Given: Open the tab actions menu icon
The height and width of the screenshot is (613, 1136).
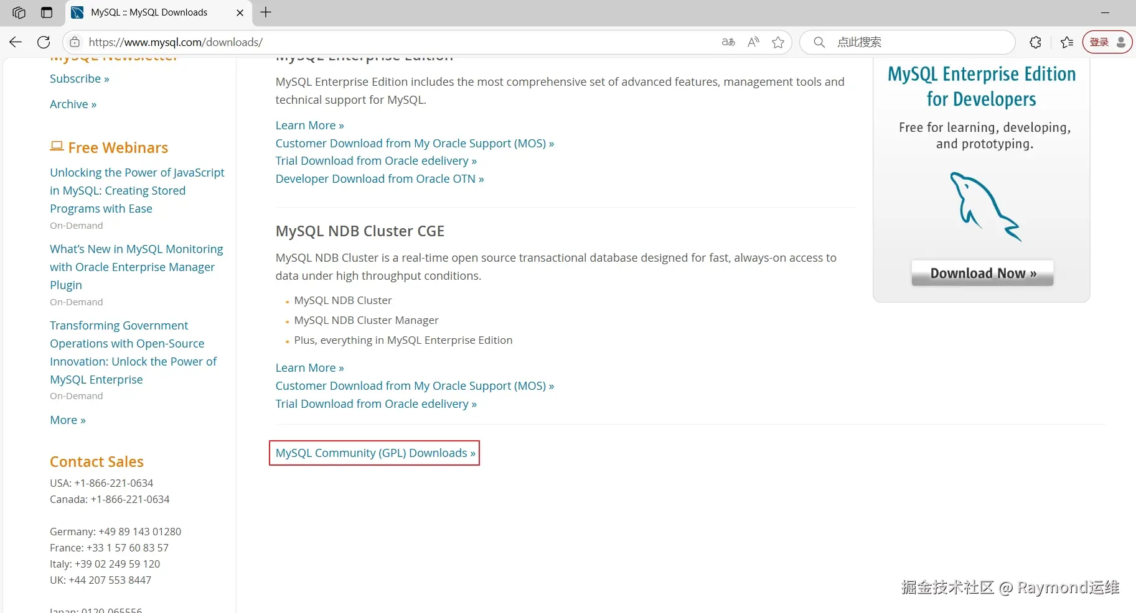Looking at the screenshot, I should coord(47,12).
